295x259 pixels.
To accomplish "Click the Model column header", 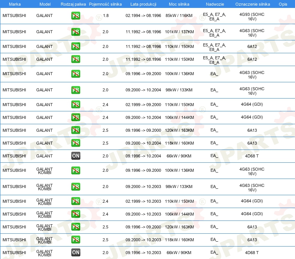I will [x=45, y=4].
